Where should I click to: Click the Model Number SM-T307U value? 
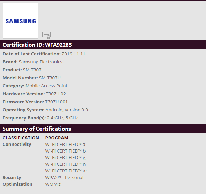[x=50, y=78]
